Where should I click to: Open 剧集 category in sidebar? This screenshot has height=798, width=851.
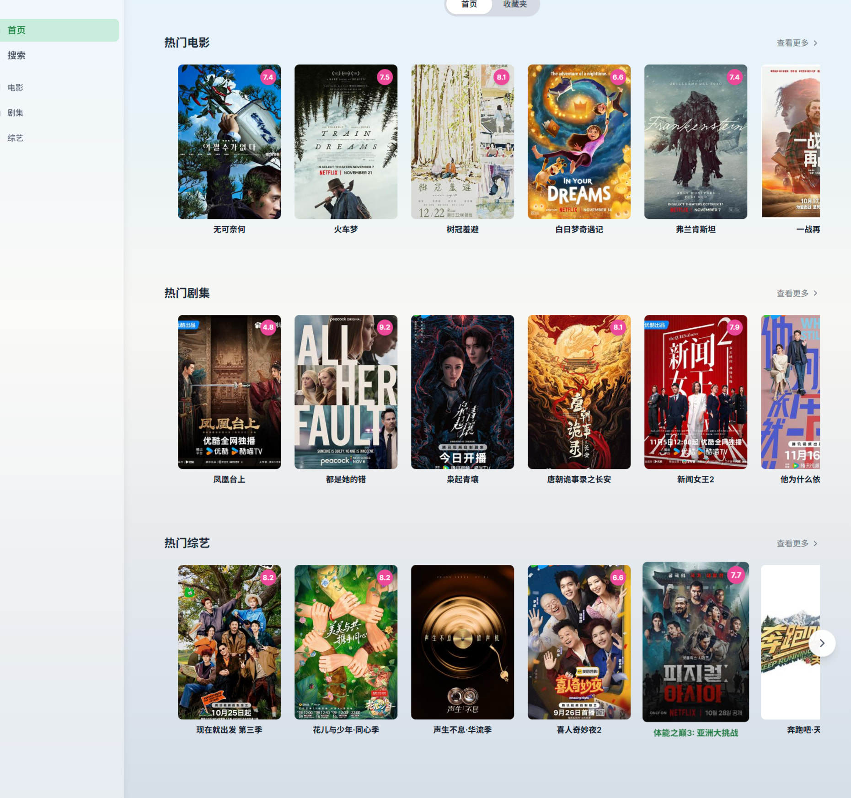point(16,113)
